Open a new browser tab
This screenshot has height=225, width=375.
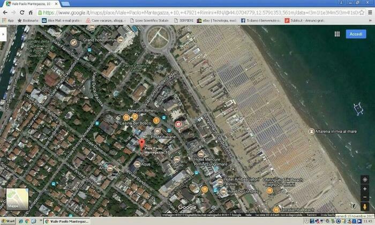coord(65,4)
